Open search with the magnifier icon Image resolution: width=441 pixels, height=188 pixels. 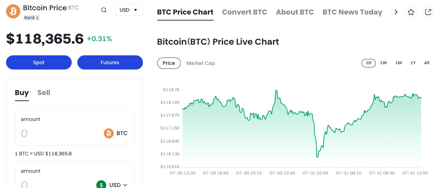point(104,10)
